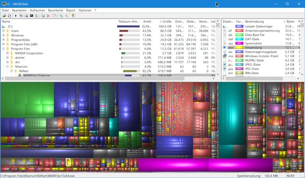This screenshot has width=305, height=178.
Task: Open the ? help menu
Action: tap(95, 10)
